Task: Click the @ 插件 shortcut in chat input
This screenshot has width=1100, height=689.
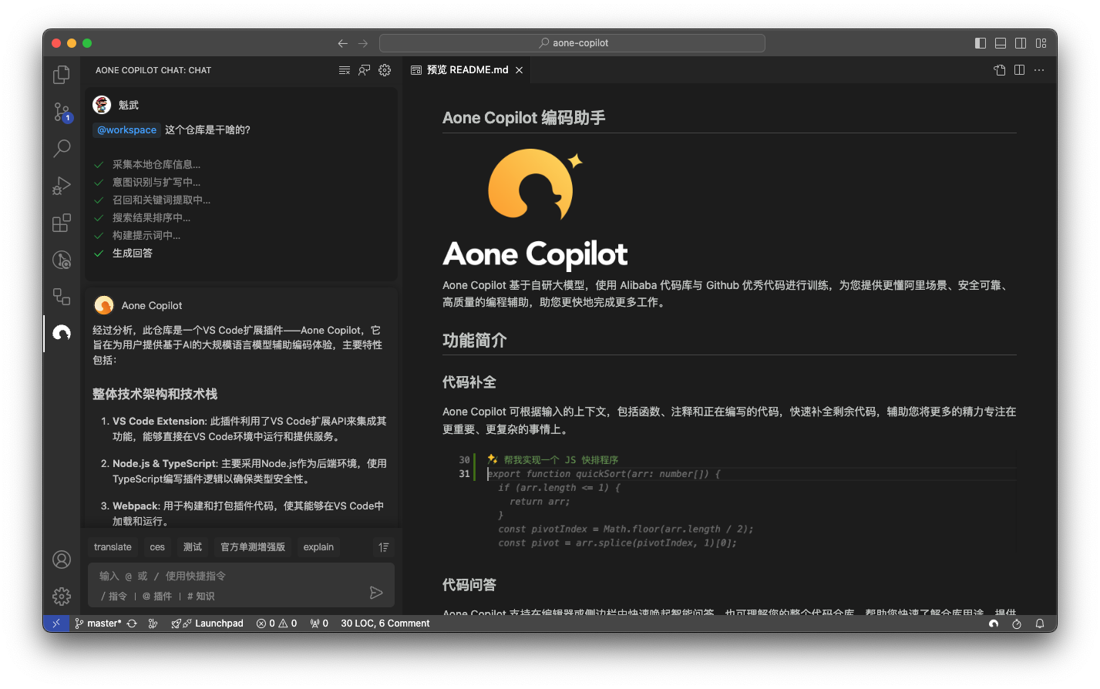Action: point(157,596)
